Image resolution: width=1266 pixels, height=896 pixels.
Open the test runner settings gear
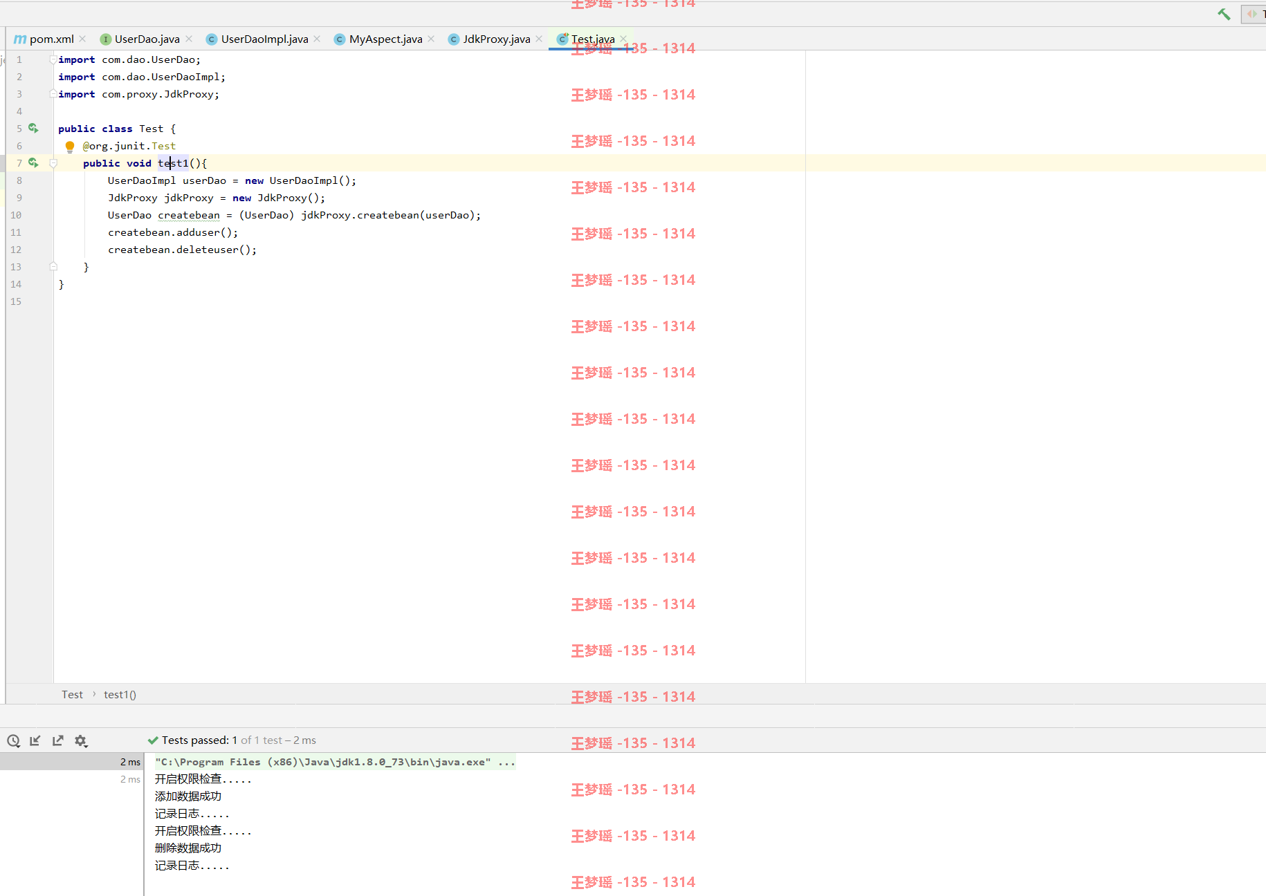tap(81, 741)
